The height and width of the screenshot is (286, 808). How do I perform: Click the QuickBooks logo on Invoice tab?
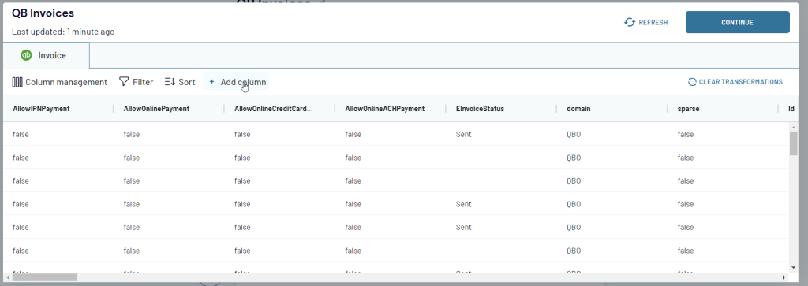point(26,55)
